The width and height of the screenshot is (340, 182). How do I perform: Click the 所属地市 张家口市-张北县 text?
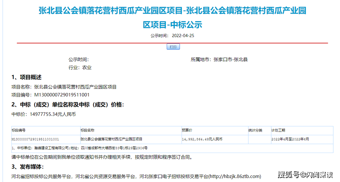pos(219,60)
